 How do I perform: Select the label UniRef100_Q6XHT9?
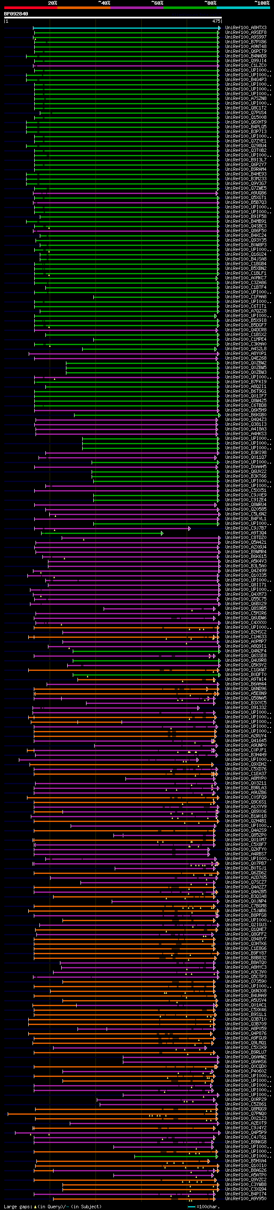[246, 123]
